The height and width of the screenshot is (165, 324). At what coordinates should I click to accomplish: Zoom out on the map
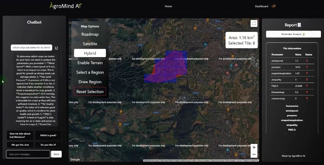(x=254, y=154)
